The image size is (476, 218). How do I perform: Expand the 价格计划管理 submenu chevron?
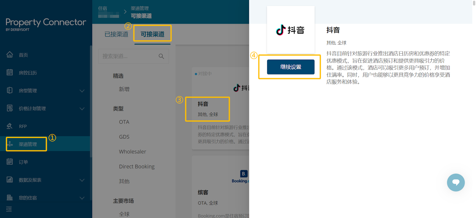[82, 108]
